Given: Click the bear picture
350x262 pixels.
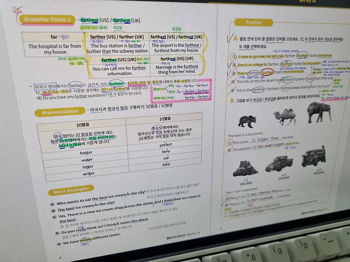Looking at the screenshot, I should [x=247, y=121].
